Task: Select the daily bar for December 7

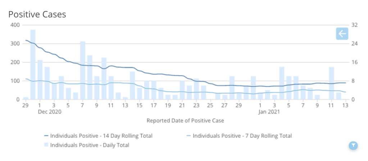Action: pos(83,70)
